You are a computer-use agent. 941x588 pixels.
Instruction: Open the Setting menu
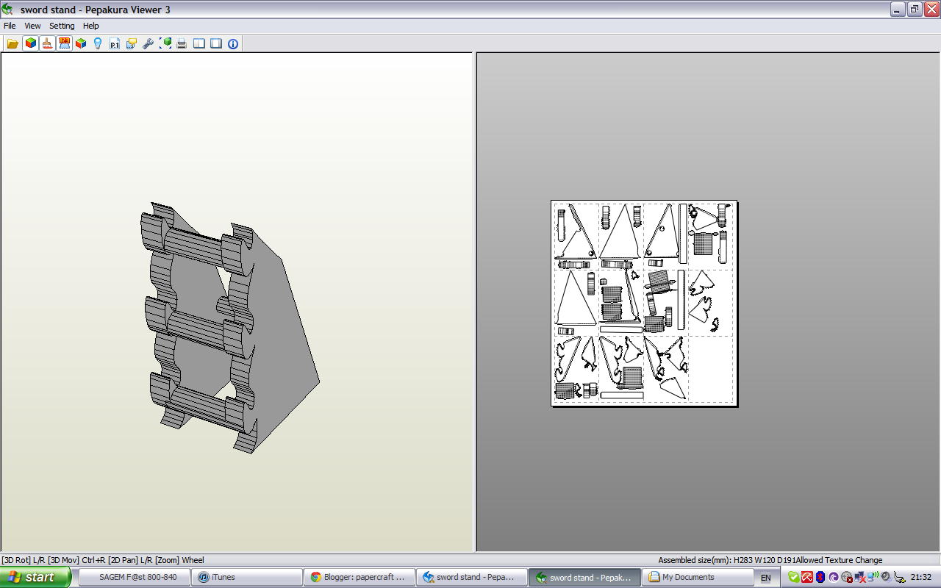click(x=62, y=26)
